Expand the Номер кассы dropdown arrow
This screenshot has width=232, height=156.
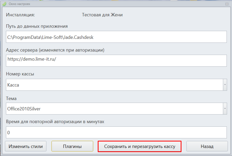click(x=225, y=85)
